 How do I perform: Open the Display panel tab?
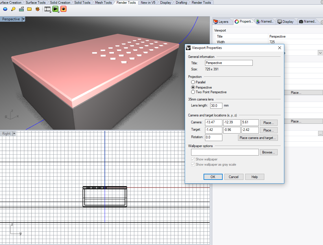(285, 22)
